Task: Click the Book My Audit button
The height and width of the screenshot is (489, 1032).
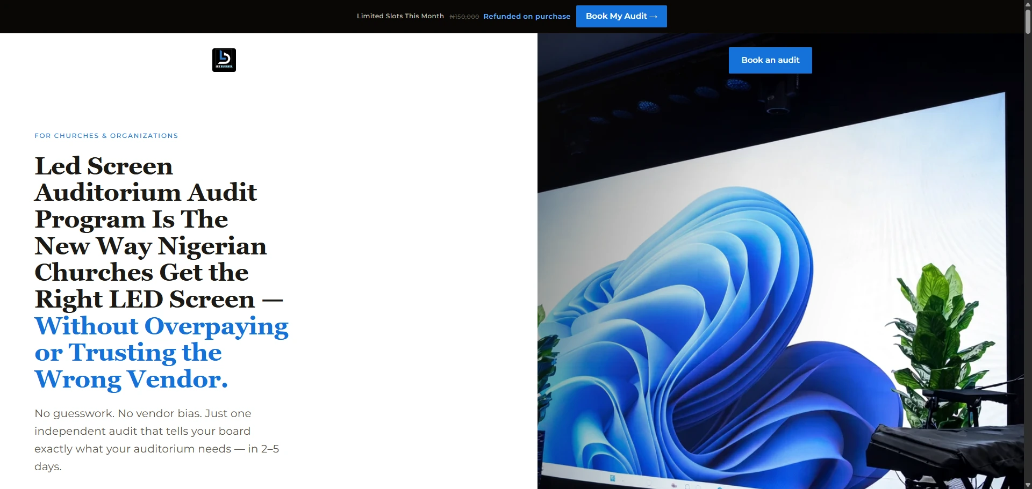Action: [621, 16]
